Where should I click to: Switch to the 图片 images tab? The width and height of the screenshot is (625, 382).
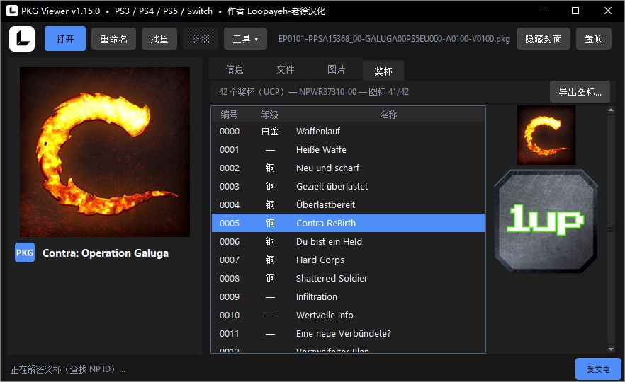pos(337,69)
